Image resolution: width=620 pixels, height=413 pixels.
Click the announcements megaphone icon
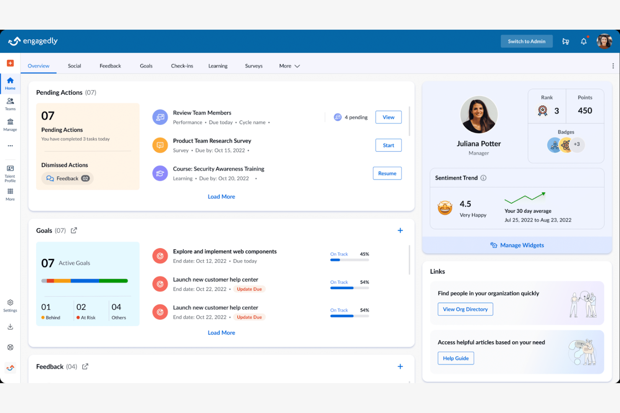566,41
